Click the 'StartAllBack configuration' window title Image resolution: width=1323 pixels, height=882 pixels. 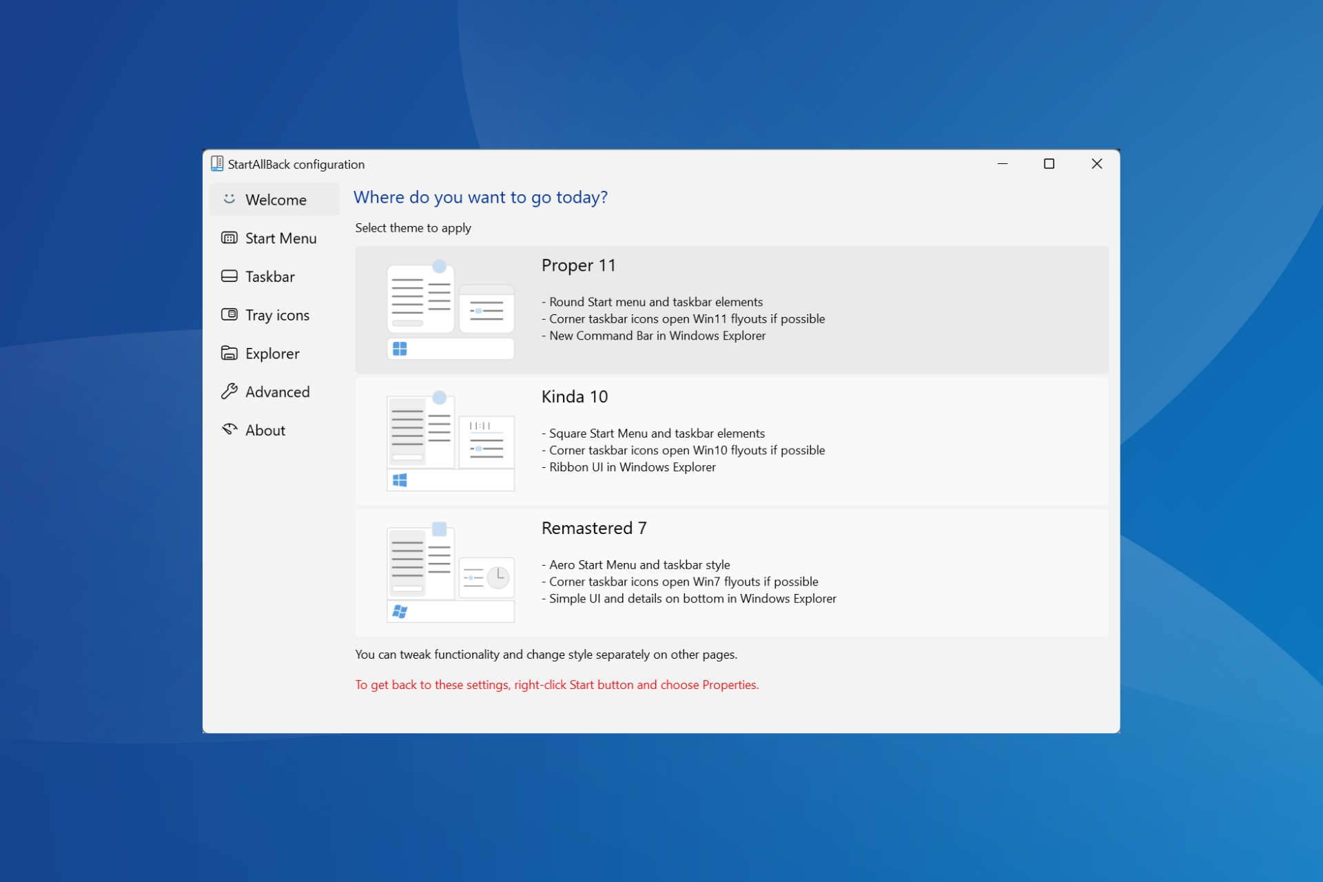coord(296,164)
